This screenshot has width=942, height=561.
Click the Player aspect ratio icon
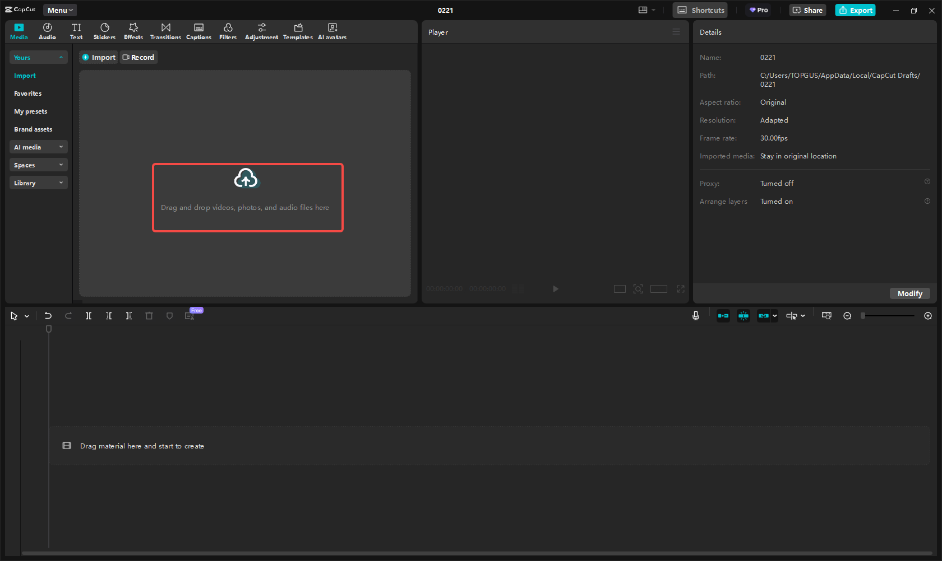click(620, 289)
